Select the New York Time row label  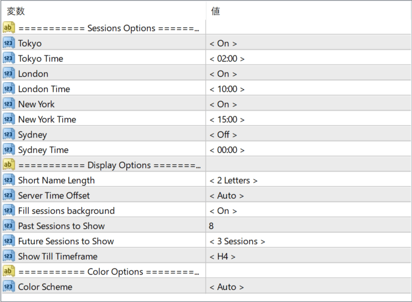tap(47, 119)
